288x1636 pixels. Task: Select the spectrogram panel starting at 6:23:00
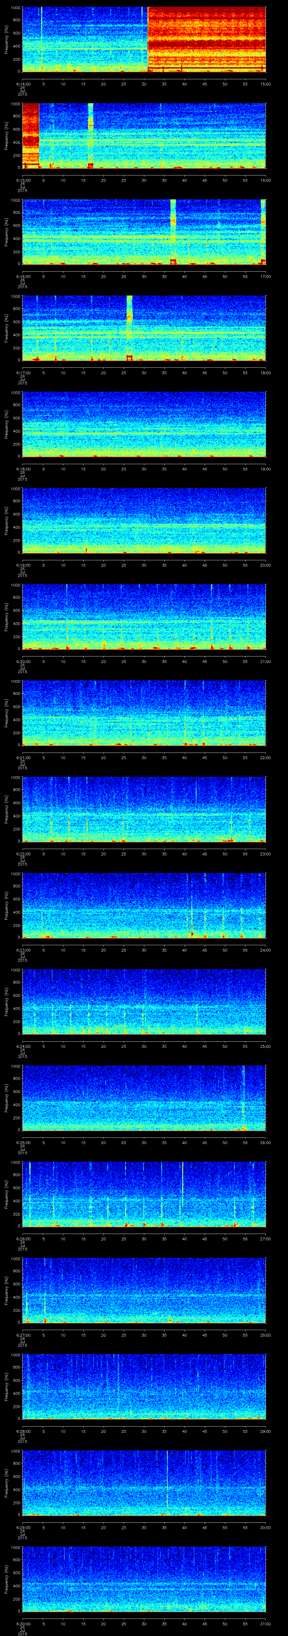(x=144, y=905)
